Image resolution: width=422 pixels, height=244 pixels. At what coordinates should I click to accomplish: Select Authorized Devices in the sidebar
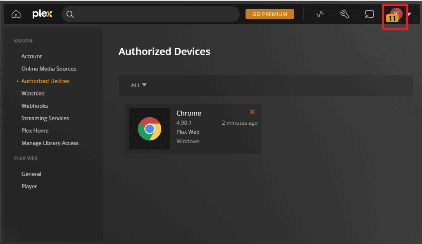[45, 81]
